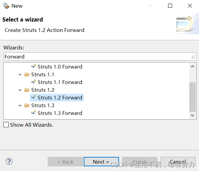
Task: Select Struts 1.2 Forward in the list
Action: coord(57,97)
